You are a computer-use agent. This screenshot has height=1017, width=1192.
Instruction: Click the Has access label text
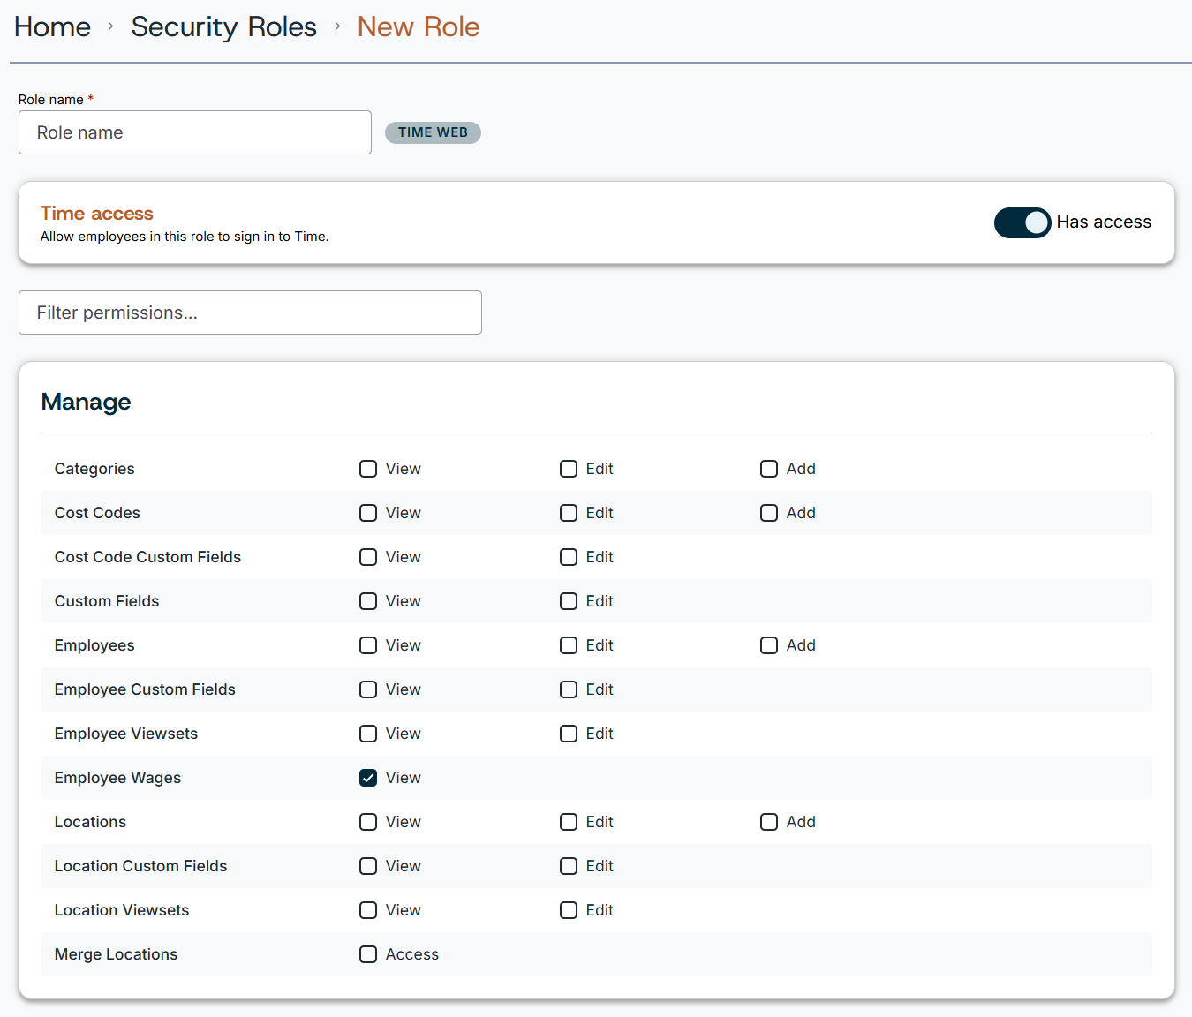pyautogui.click(x=1104, y=222)
